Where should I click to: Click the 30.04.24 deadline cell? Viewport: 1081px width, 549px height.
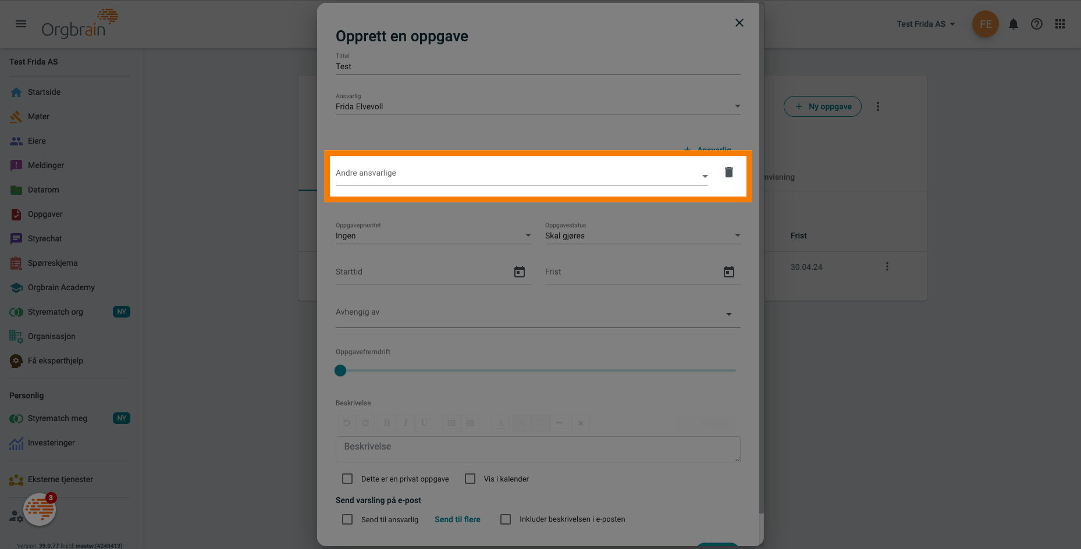(x=806, y=267)
